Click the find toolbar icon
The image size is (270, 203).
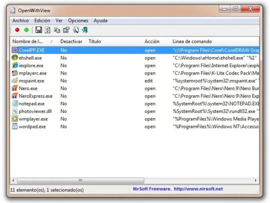76,30
